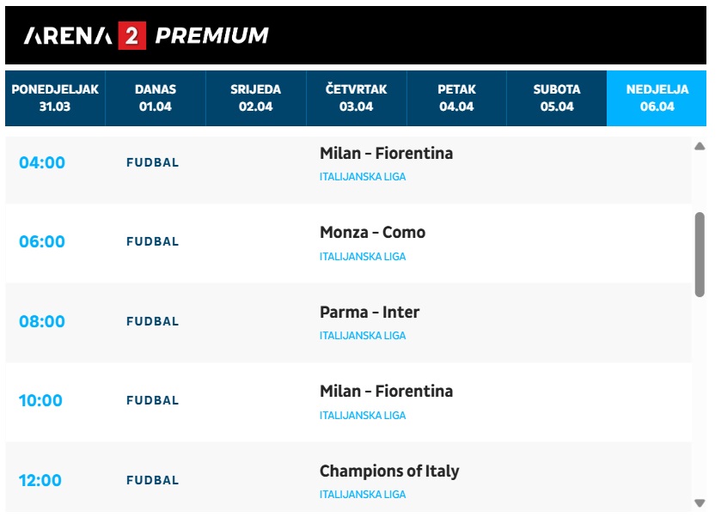Select the Četvrtak 03.04 tab
The image size is (721, 517).
coord(357,98)
